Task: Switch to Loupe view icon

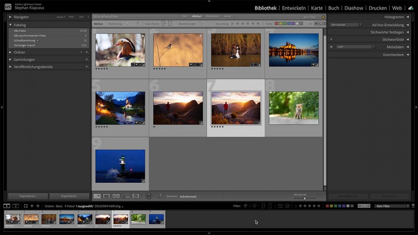Action: coord(107,196)
